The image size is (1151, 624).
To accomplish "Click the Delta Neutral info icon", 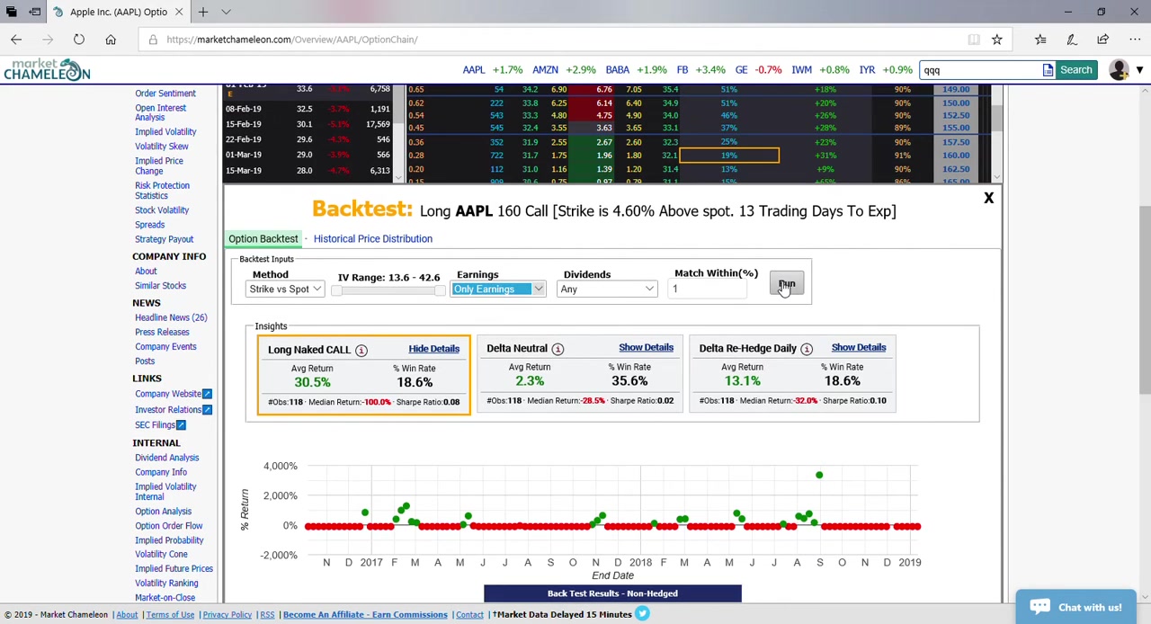I will point(558,349).
